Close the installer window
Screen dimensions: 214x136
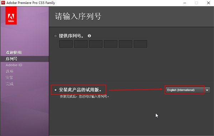(x=208, y=3)
